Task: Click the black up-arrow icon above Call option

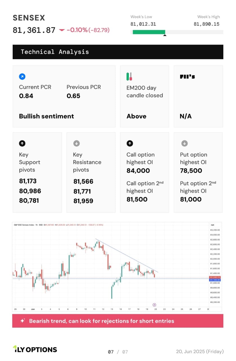Action: point(130,143)
